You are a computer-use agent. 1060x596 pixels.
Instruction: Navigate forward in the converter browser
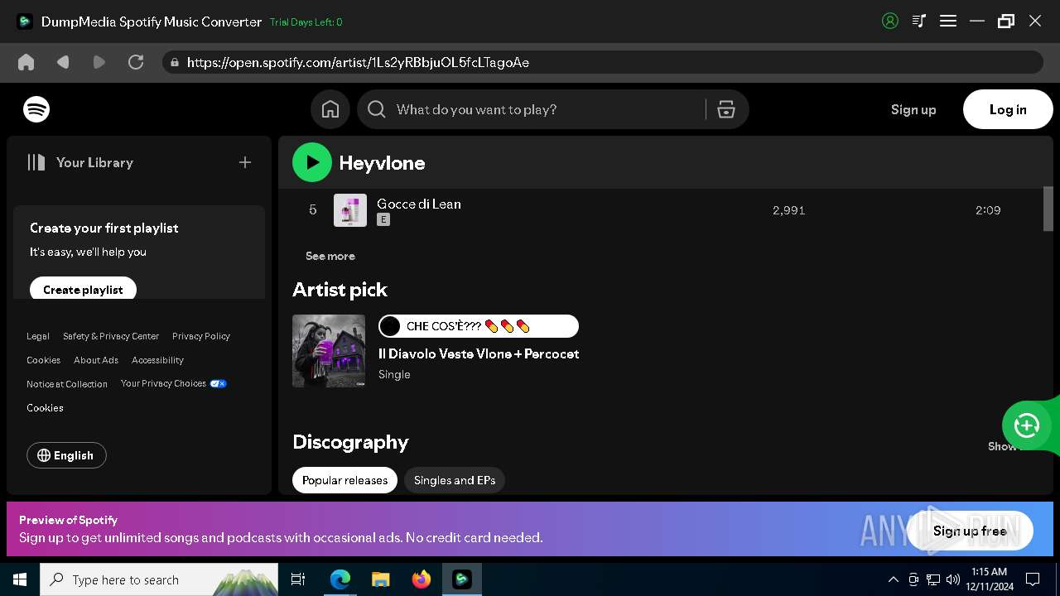pyautogui.click(x=99, y=62)
